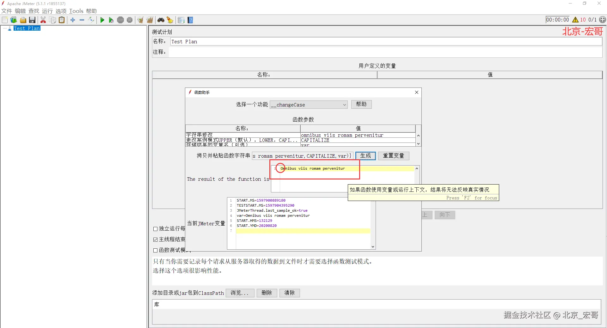Click the 名称 field containing Test Plan
The image size is (607, 328).
coord(386,42)
